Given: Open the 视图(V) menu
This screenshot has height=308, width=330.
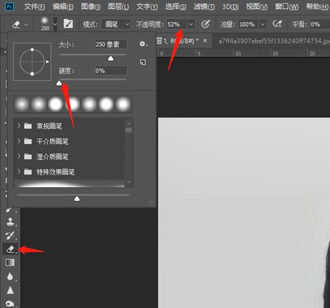Looking at the screenshot, I should click(x=257, y=7).
